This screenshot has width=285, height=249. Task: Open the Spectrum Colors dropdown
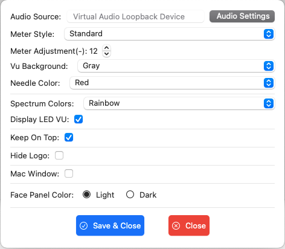pos(179,103)
